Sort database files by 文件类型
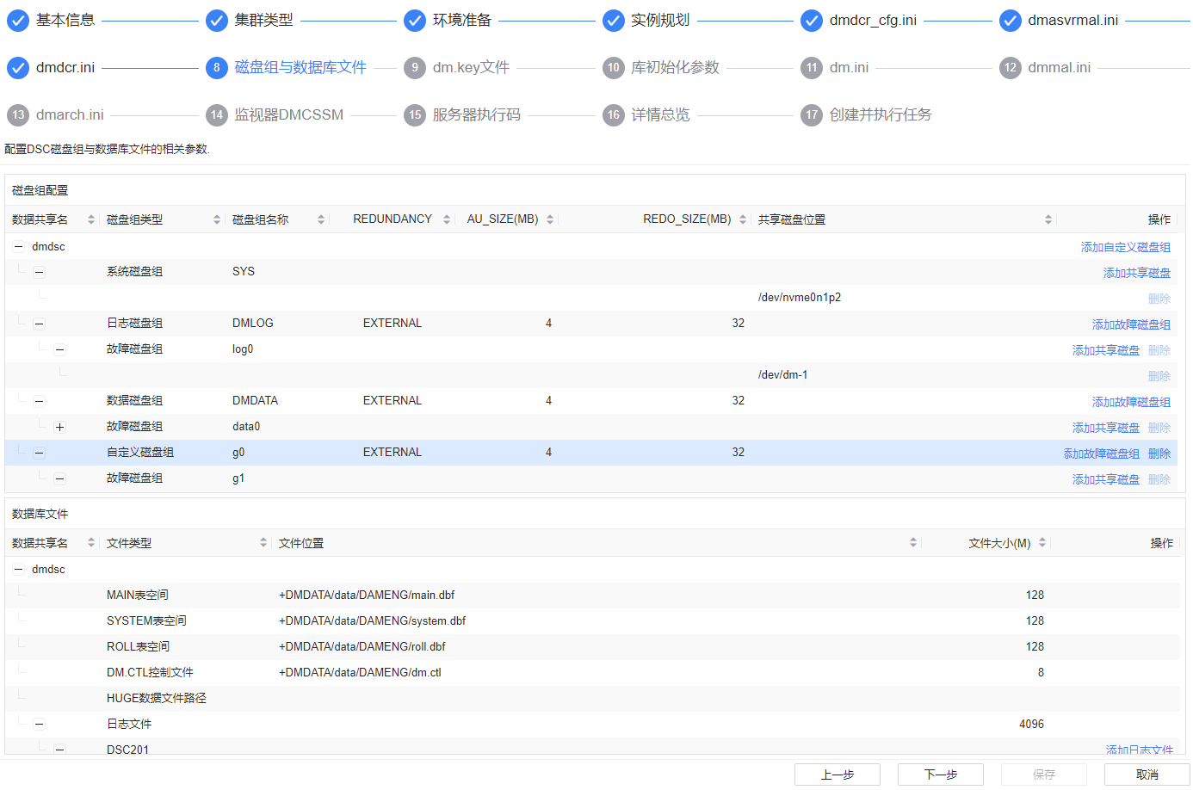The height and width of the screenshot is (790, 1193). point(263,543)
